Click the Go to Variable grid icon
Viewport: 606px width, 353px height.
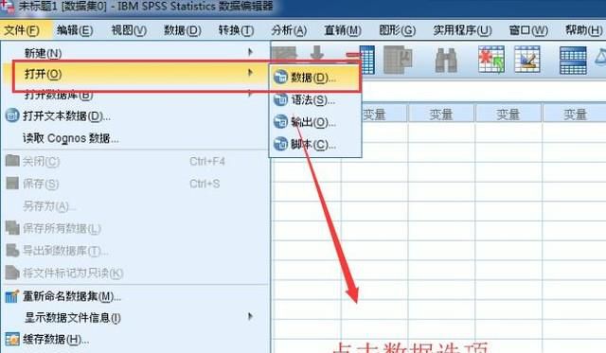[x=366, y=60]
